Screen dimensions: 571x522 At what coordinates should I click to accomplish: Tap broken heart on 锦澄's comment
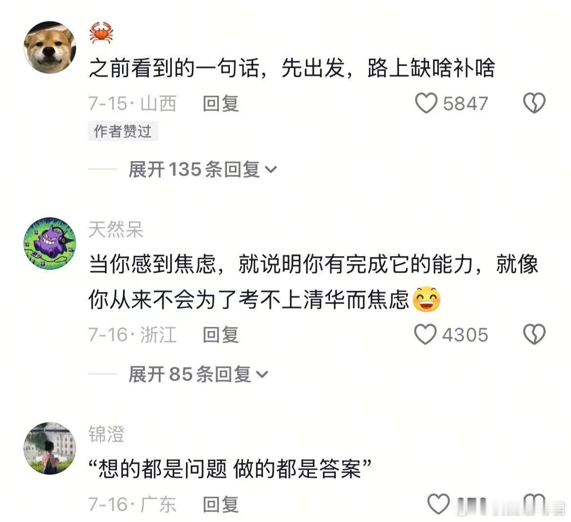[x=534, y=504]
